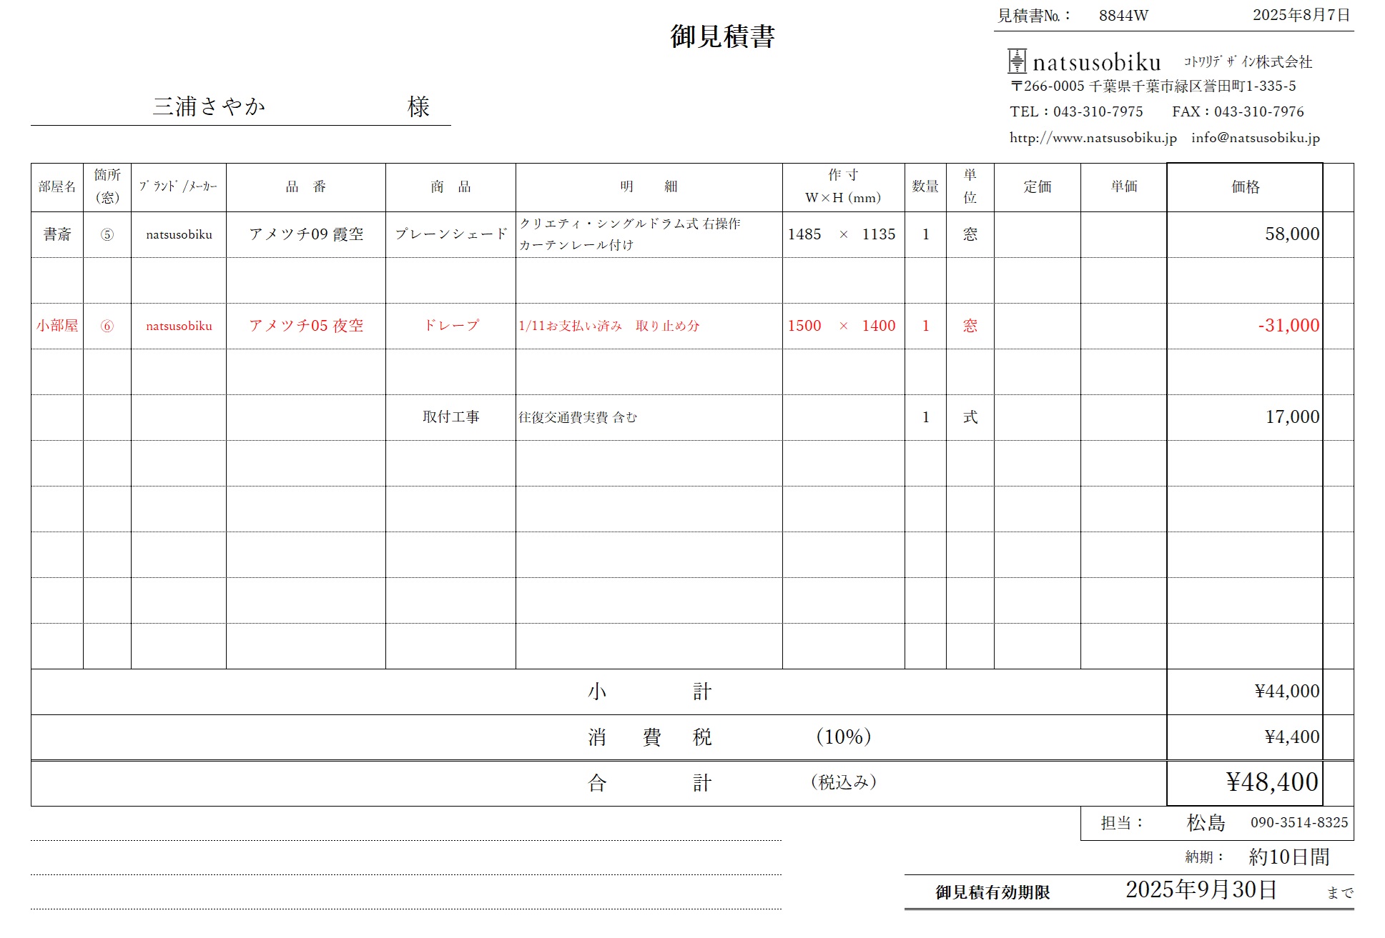This screenshot has height=938, width=1385.
Task: Select the FAX：043-310-7976 text
Action: point(1238,112)
